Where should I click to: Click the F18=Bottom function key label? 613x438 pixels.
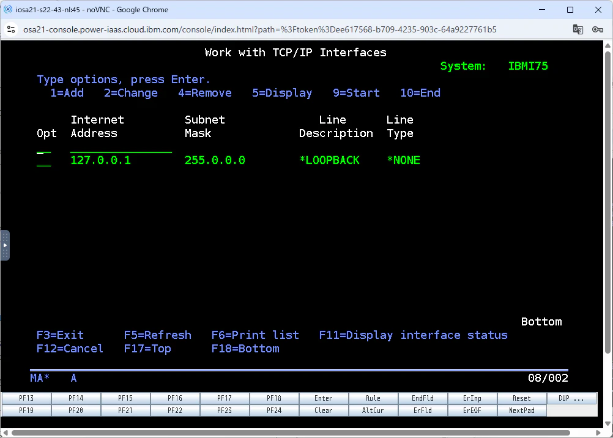(245, 349)
